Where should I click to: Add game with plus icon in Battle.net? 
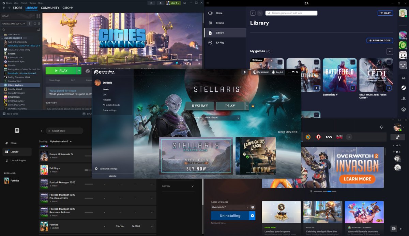[x=349, y=137]
